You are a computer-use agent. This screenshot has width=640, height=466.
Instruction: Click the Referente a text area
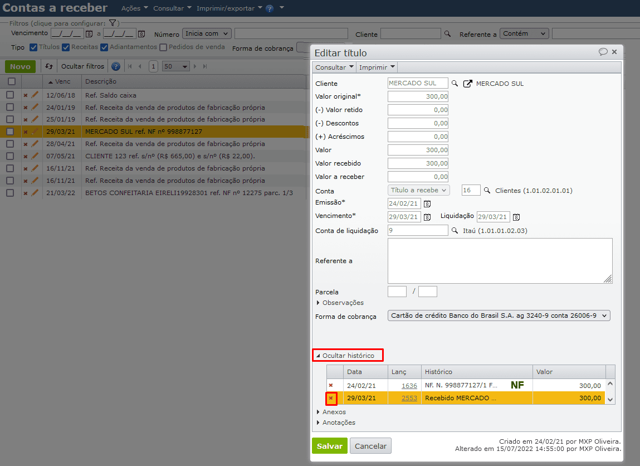[500, 261]
